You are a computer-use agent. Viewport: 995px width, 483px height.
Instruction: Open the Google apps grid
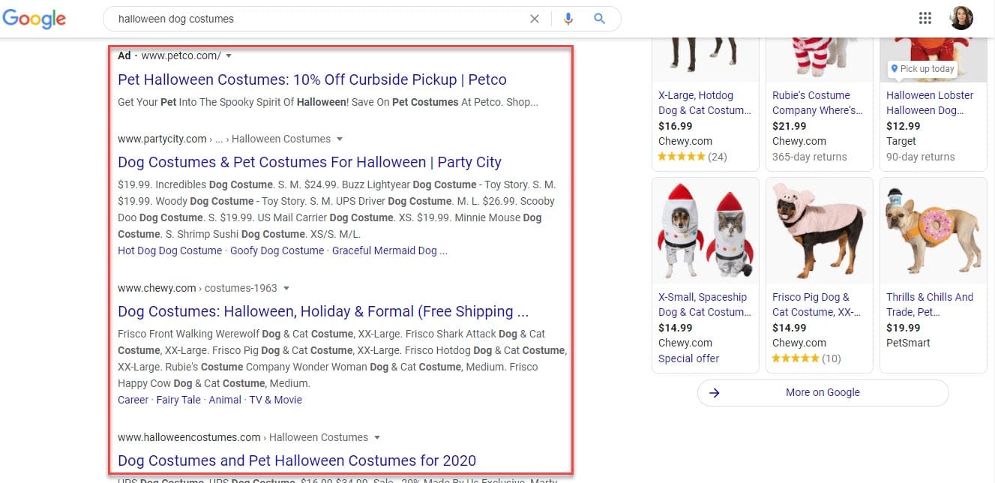(925, 18)
